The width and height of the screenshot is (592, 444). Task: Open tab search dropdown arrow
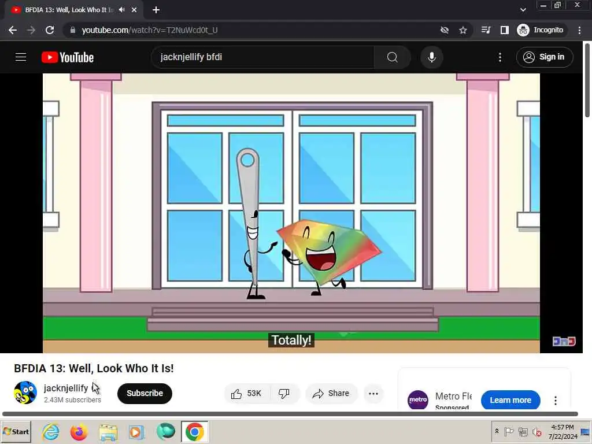click(x=523, y=10)
